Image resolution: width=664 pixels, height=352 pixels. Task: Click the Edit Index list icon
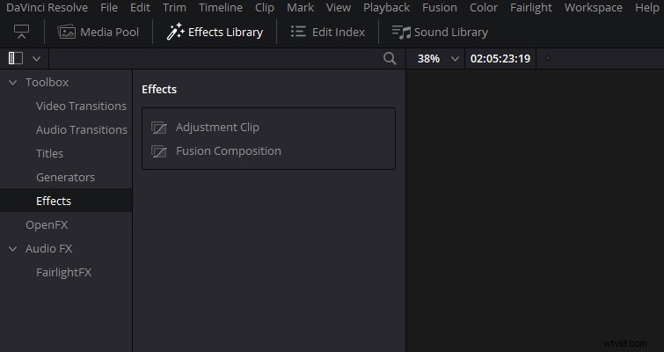[298, 32]
